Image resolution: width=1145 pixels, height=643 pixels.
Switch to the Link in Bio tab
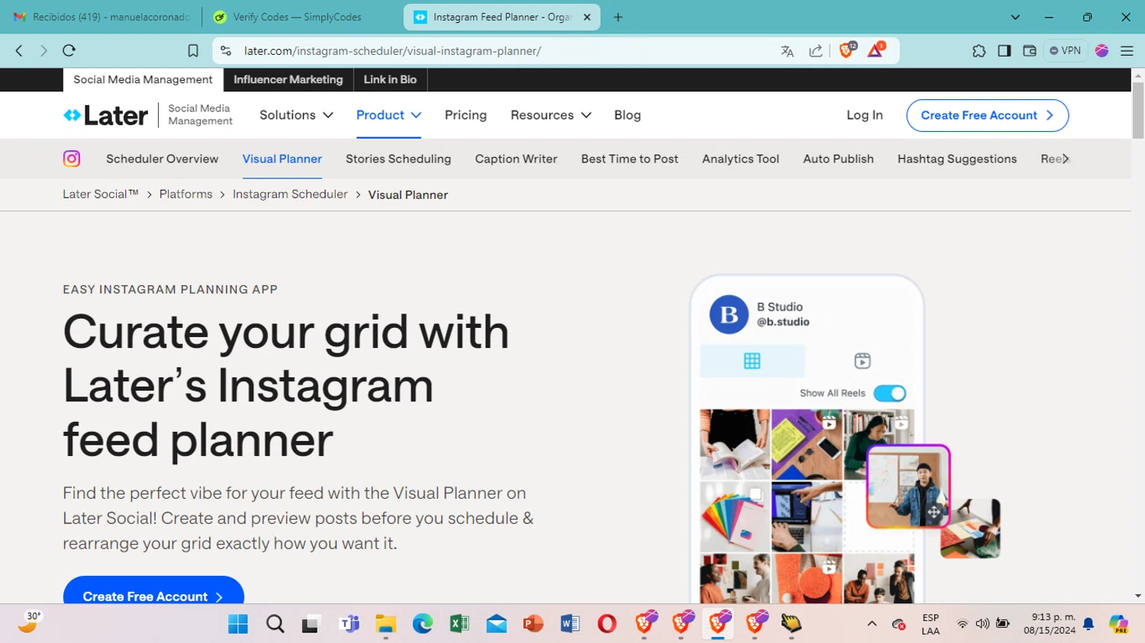pyautogui.click(x=390, y=79)
